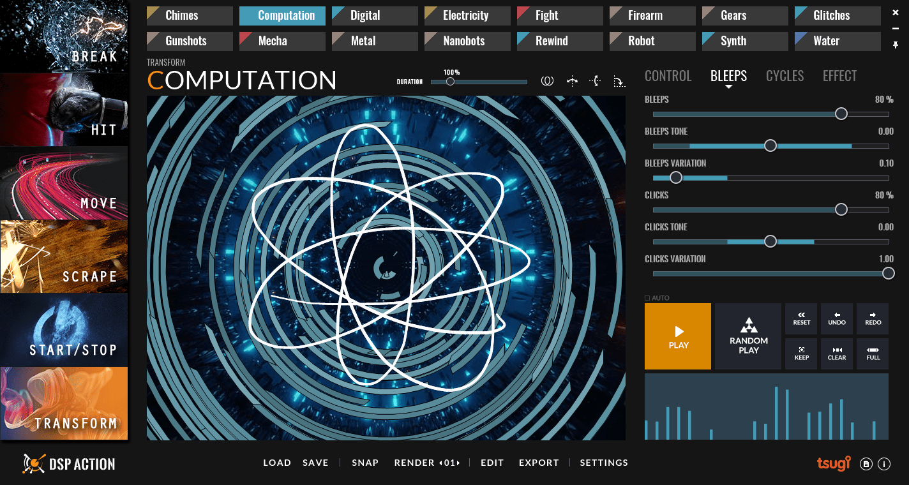Click the Clicks slider handle
This screenshot has width=909, height=485.
(841, 209)
